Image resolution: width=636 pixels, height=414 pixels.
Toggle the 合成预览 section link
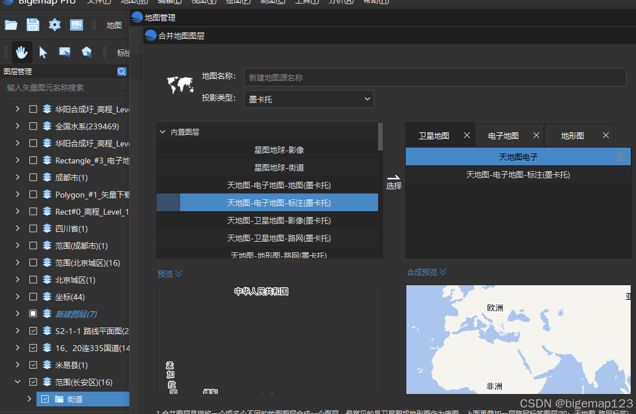click(426, 272)
